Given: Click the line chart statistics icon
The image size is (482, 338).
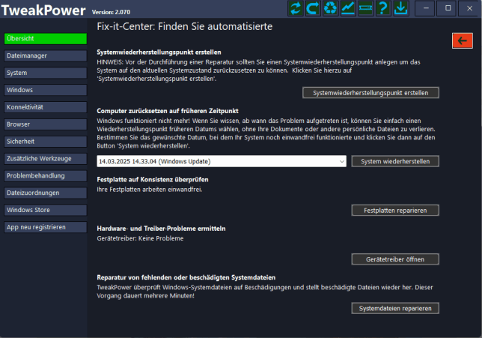Looking at the screenshot, I should coord(348,8).
